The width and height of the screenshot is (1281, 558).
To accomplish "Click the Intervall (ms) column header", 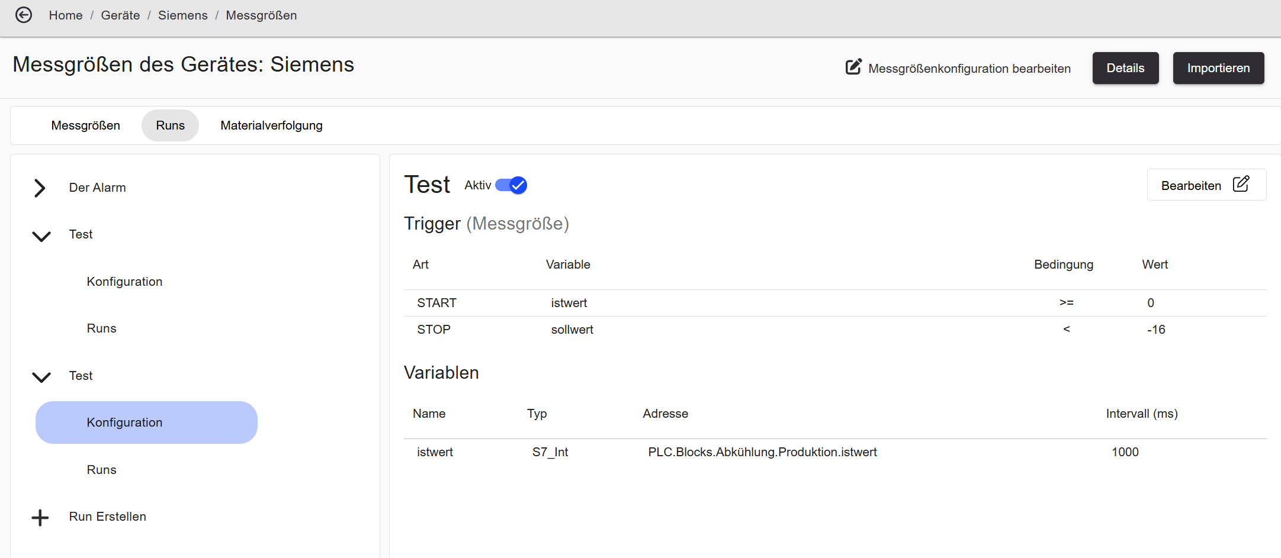I will coord(1142,414).
